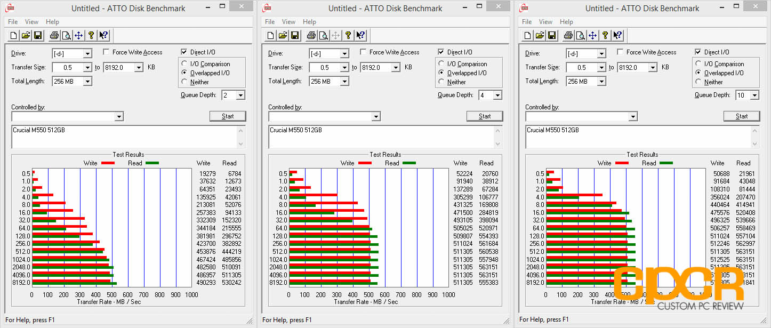Image resolution: width=771 pixels, height=328 pixels.
Task: Click Open folder icon in left ATTO window
Action: click(26, 36)
